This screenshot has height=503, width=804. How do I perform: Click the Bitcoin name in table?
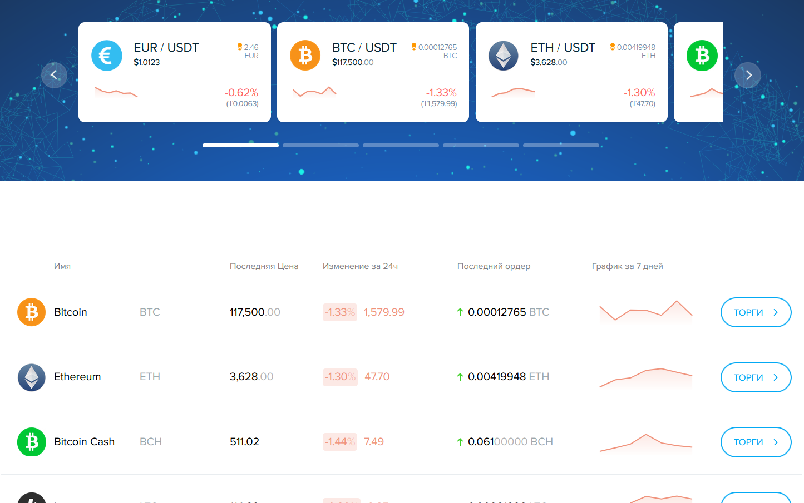[71, 312]
